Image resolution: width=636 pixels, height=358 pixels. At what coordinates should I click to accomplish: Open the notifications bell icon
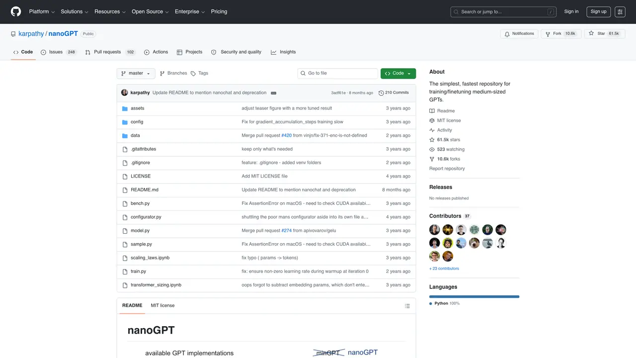pos(507,34)
